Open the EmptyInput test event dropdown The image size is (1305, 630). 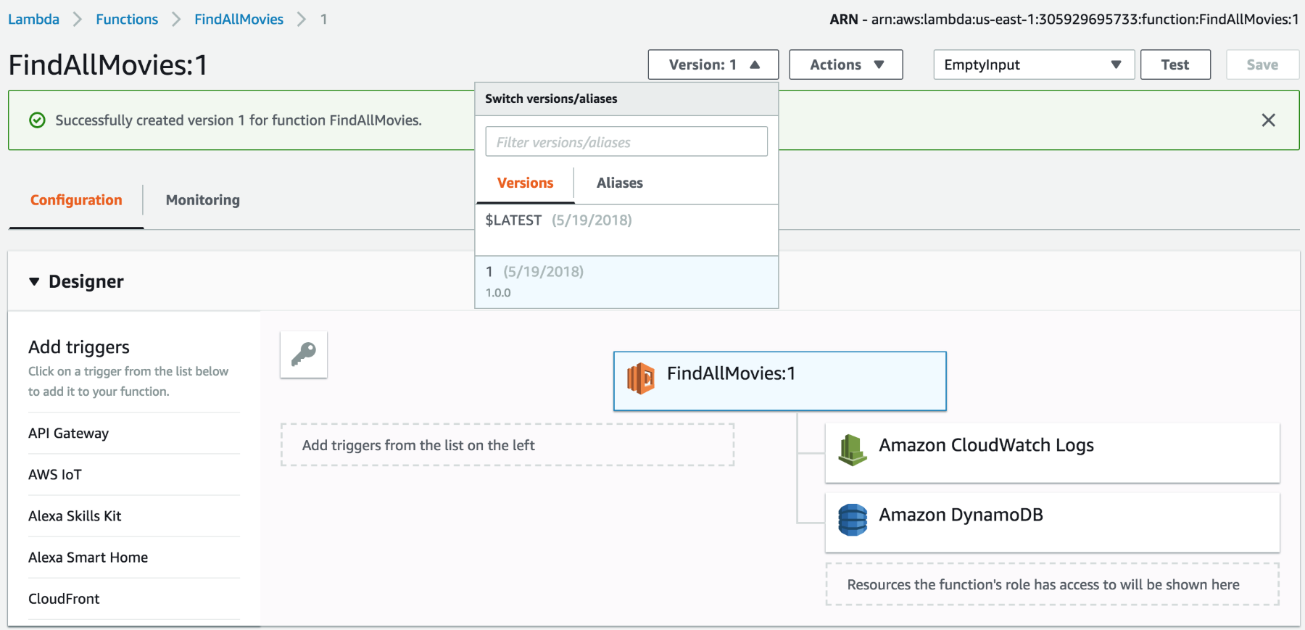(x=1034, y=65)
